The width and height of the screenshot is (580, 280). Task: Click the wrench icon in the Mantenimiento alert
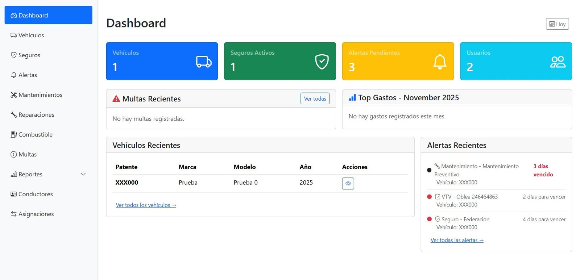437,166
